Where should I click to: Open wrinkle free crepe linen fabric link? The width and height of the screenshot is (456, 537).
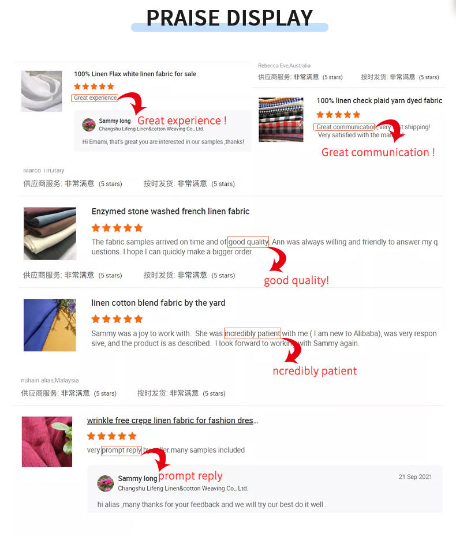tap(173, 420)
